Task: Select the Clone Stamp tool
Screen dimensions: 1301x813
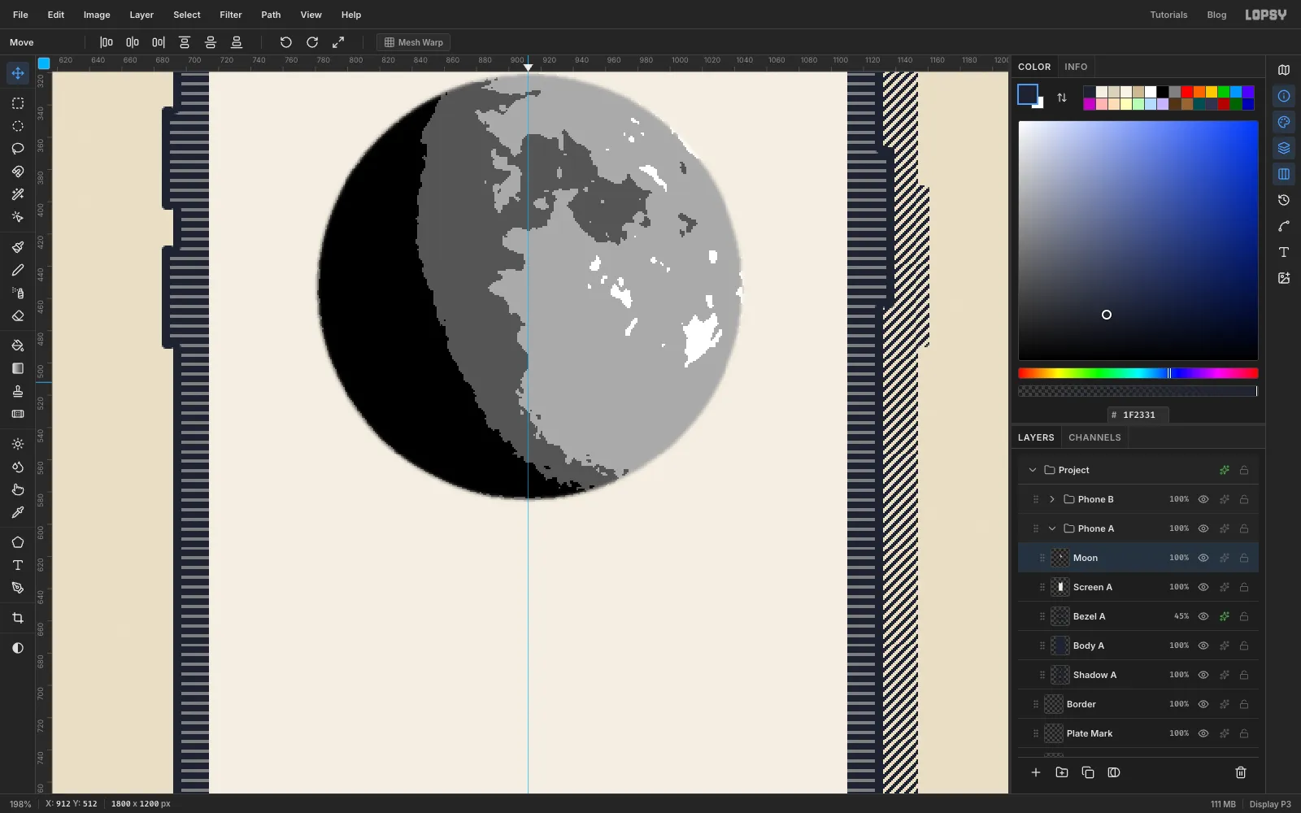Action: (x=18, y=391)
